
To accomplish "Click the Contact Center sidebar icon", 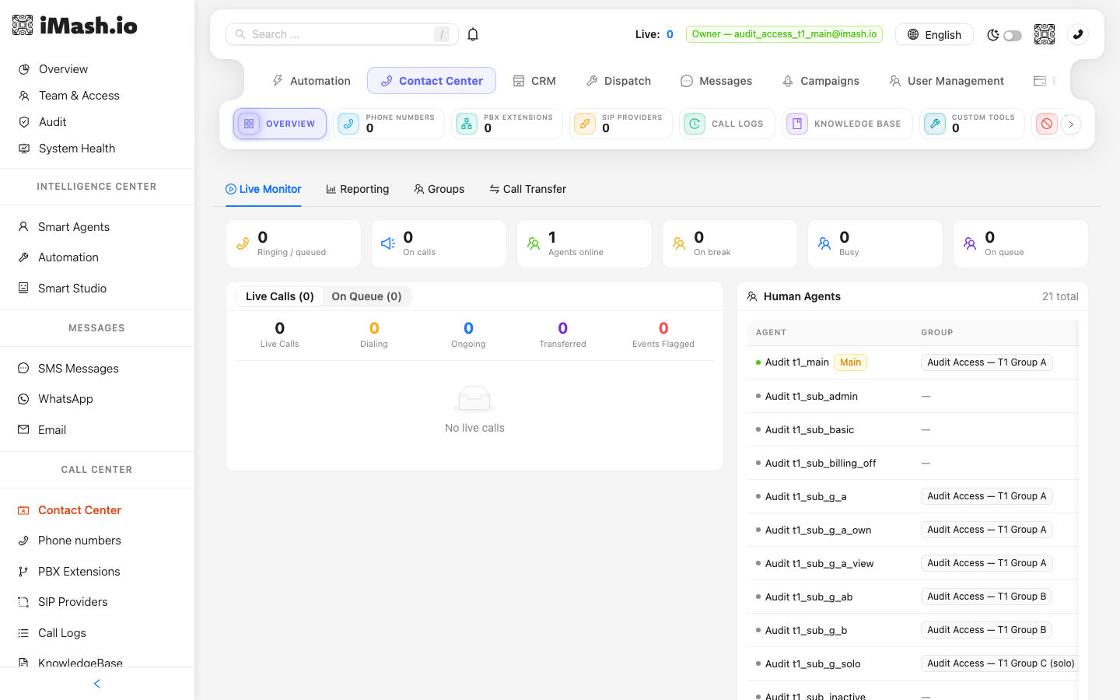I will tap(23, 510).
